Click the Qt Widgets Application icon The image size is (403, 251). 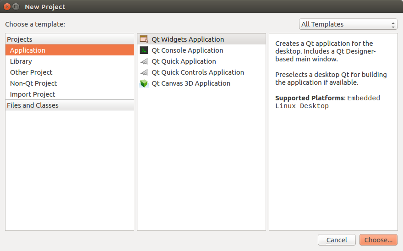tap(144, 39)
